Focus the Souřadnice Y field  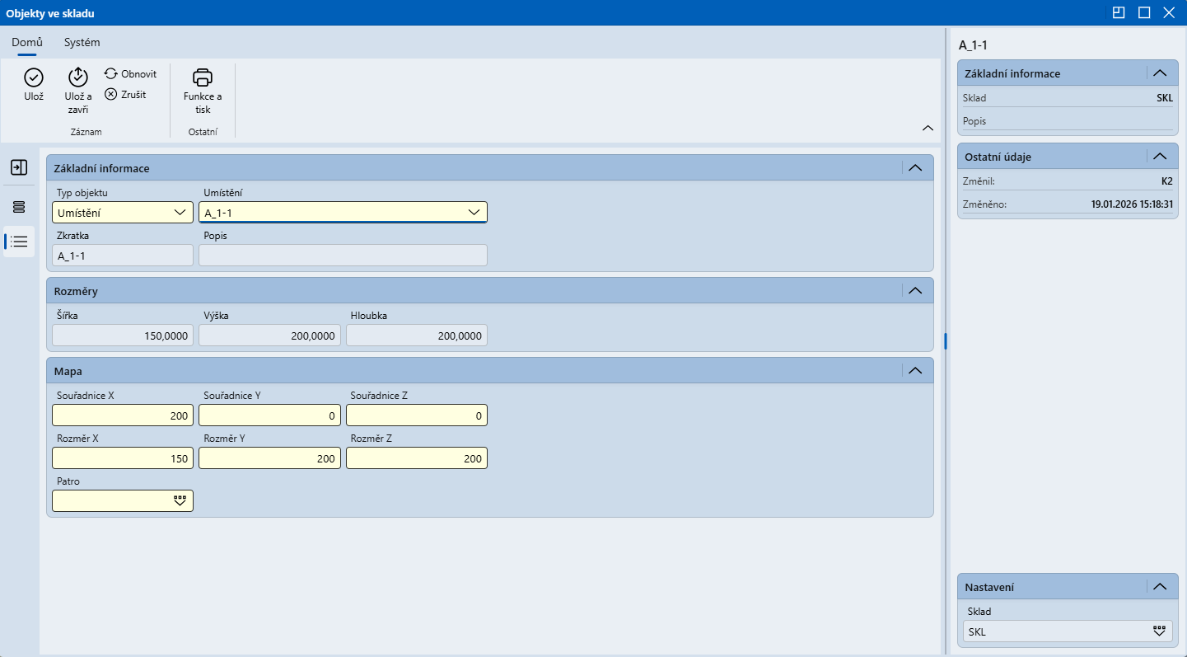click(269, 415)
